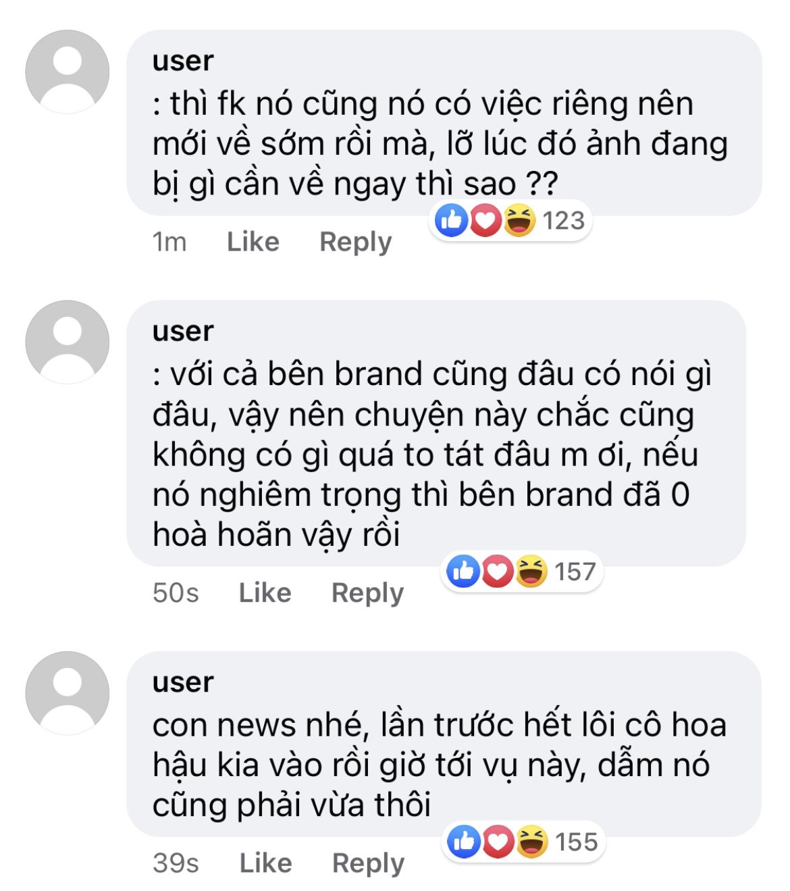Click the thumbs-up reaction icon beside 155
This screenshot has width=790, height=891.
[465, 842]
